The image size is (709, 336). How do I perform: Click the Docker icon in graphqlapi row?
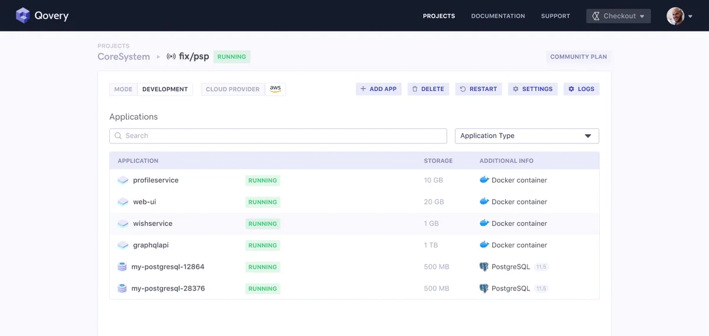484,244
